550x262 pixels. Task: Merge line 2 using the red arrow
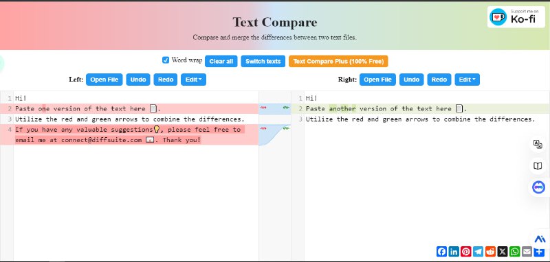[x=263, y=108]
